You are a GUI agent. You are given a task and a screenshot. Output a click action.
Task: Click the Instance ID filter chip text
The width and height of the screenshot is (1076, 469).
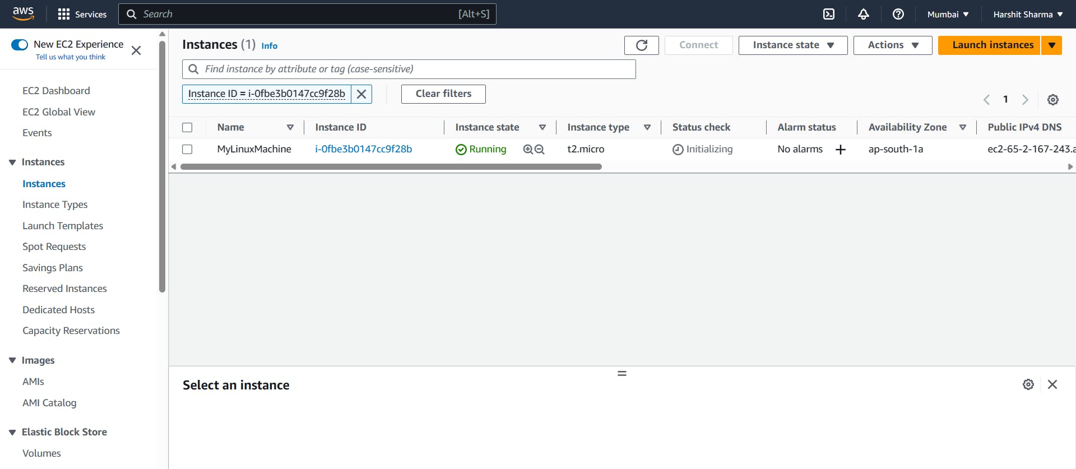click(267, 94)
